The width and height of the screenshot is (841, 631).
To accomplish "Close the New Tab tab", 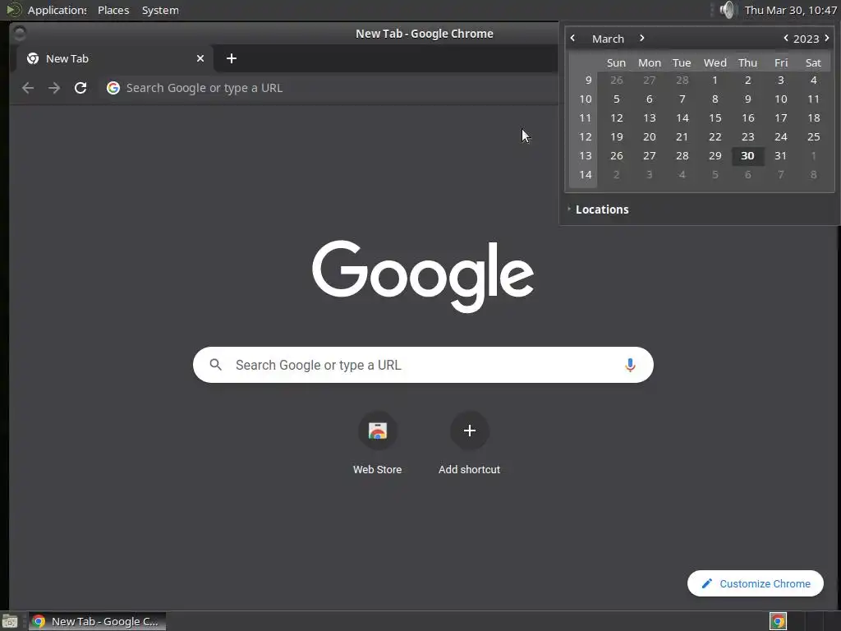I will (x=200, y=58).
